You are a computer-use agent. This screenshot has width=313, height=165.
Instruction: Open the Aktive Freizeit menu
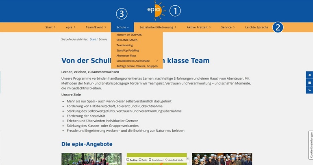point(198,27)
